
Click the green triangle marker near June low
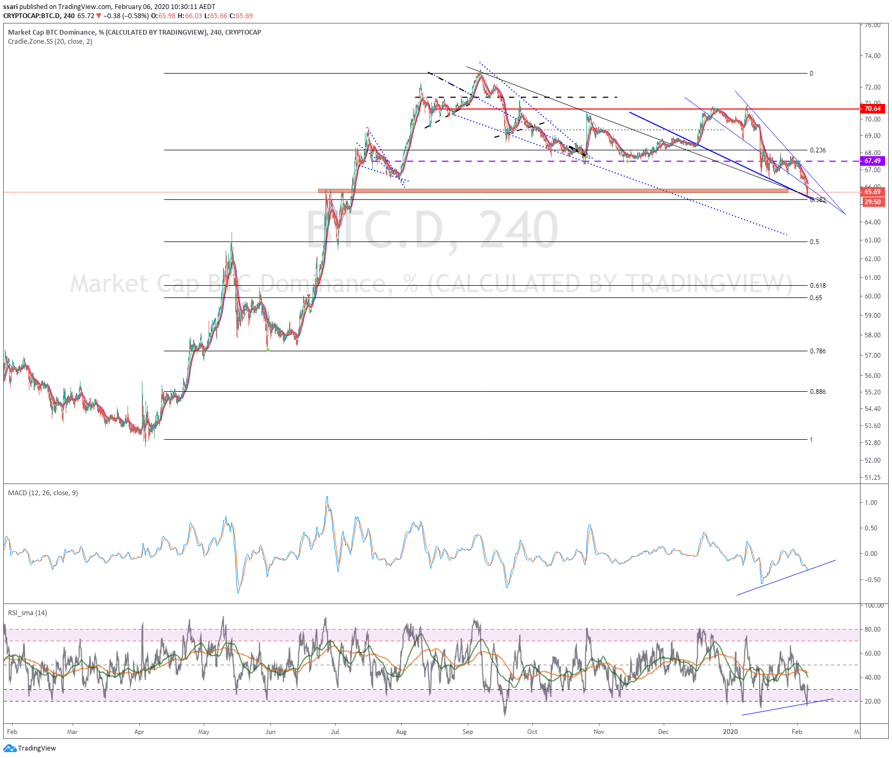268,349
